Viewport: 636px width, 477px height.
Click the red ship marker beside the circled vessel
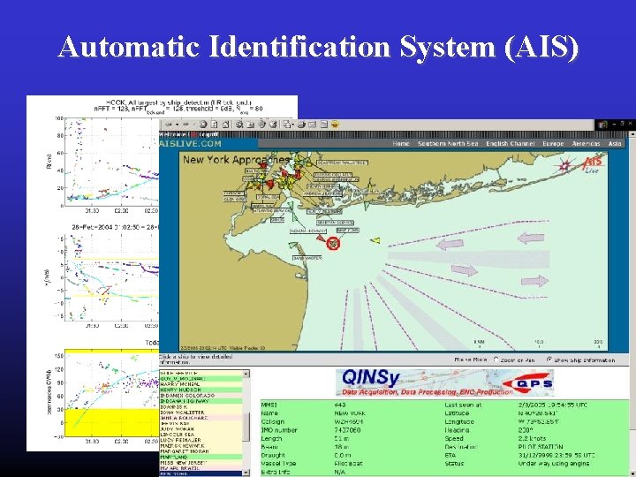point(322,238)
